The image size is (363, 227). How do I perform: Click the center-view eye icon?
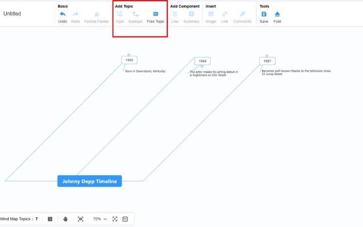pos(81,219)
